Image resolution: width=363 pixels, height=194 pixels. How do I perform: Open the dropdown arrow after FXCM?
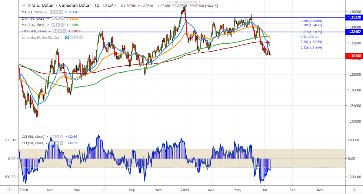click(x=115, y=5)
